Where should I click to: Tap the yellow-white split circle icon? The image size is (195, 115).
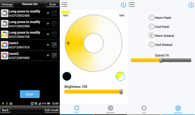(120, 76)
